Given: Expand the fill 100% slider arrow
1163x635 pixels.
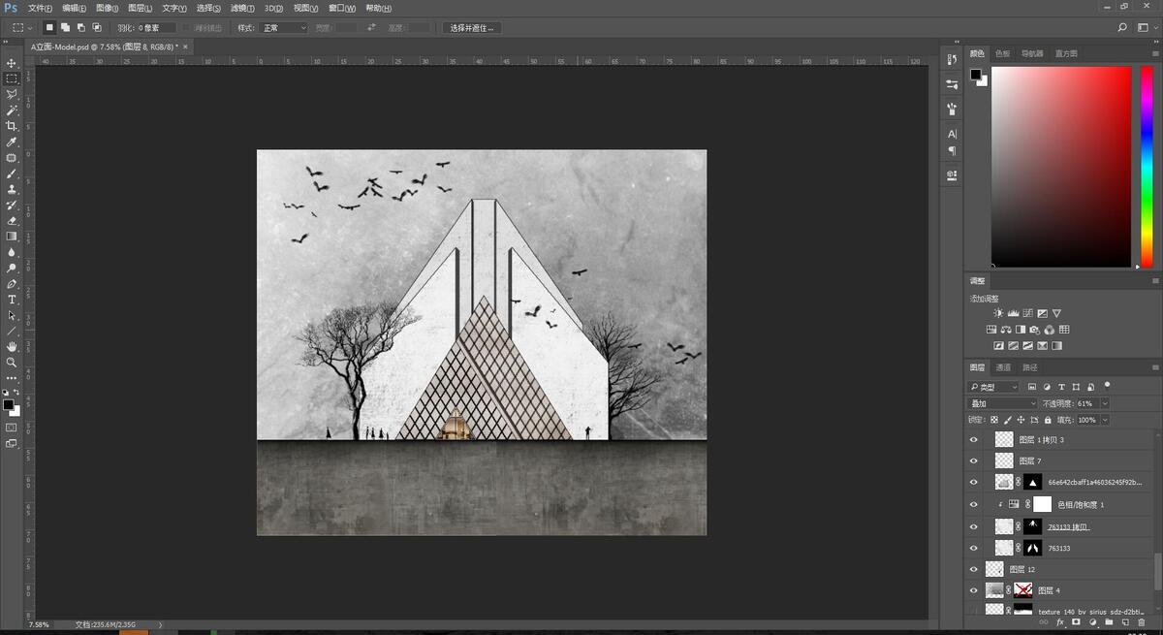Looking at the screenshot, I should [1105, 420].
